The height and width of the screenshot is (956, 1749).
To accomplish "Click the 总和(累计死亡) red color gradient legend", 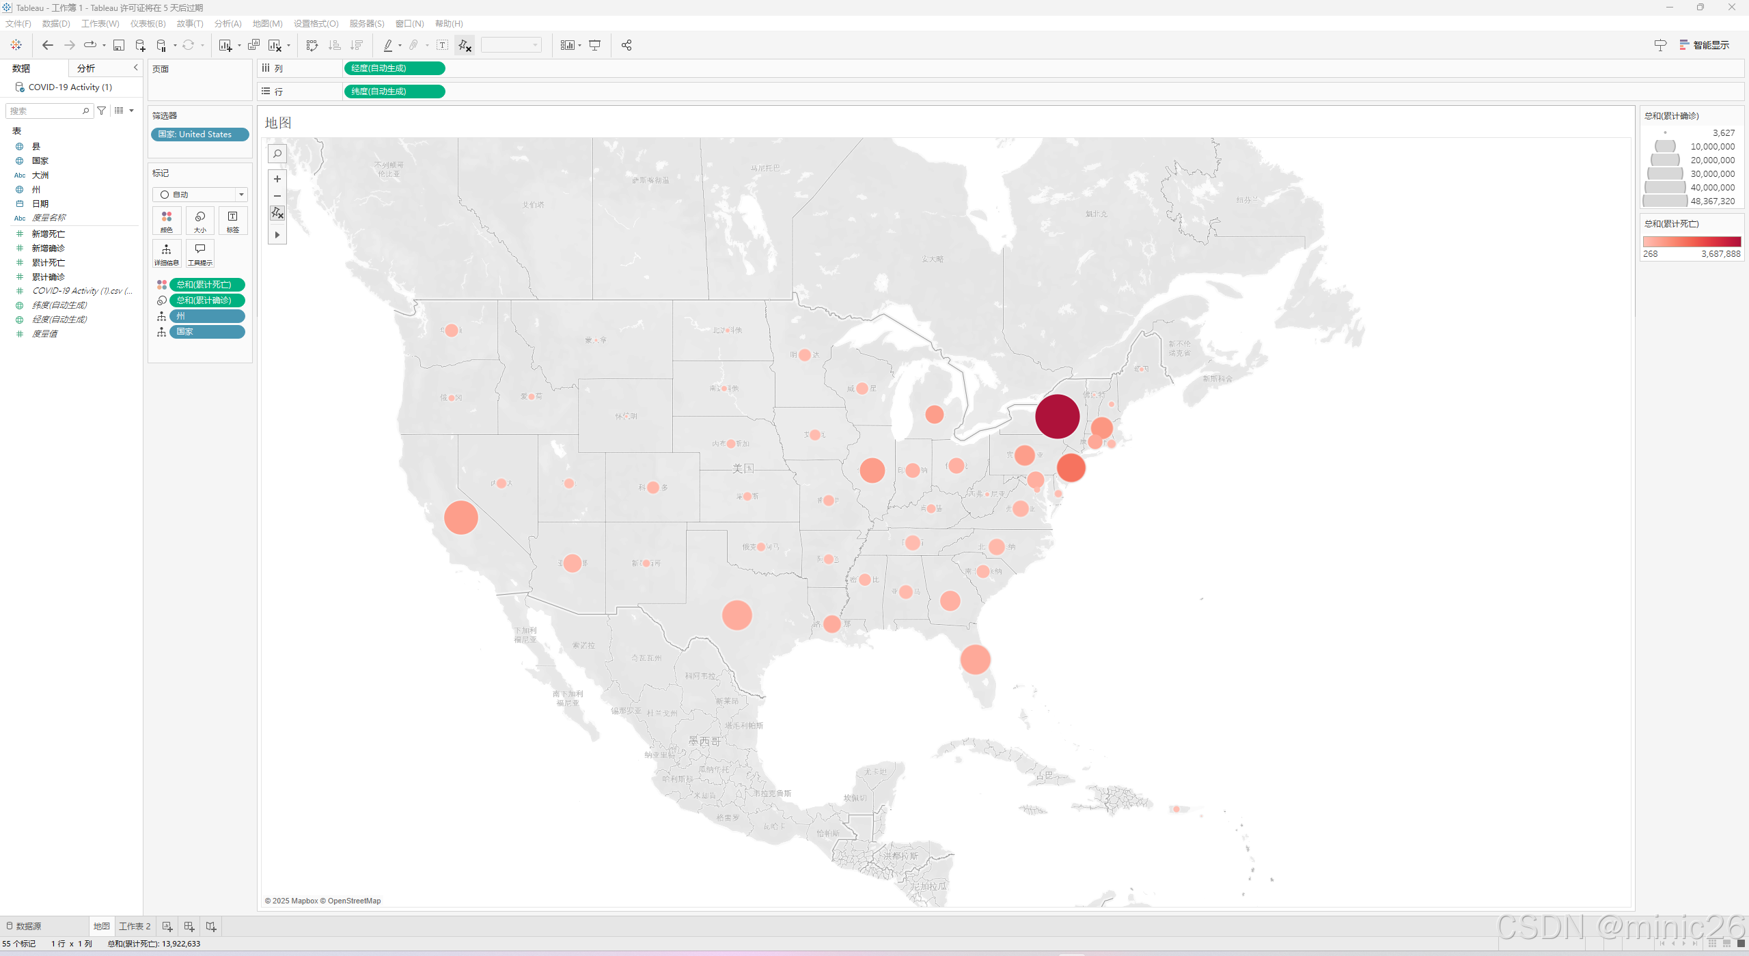I will click(x=1692, y=242).
